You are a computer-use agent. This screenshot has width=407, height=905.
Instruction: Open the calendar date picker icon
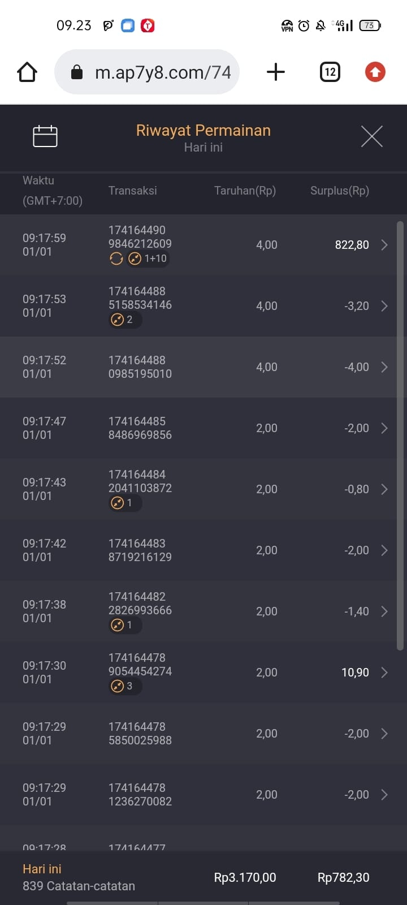tap(45, 136)
